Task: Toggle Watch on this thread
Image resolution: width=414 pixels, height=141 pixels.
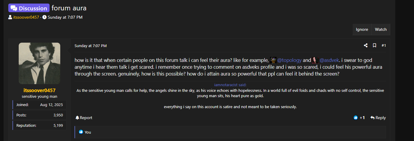Action: pos(381,30)
